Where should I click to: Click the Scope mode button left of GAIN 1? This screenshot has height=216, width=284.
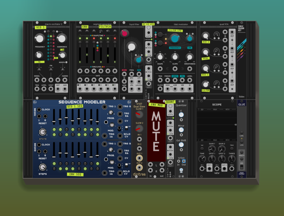202,149
